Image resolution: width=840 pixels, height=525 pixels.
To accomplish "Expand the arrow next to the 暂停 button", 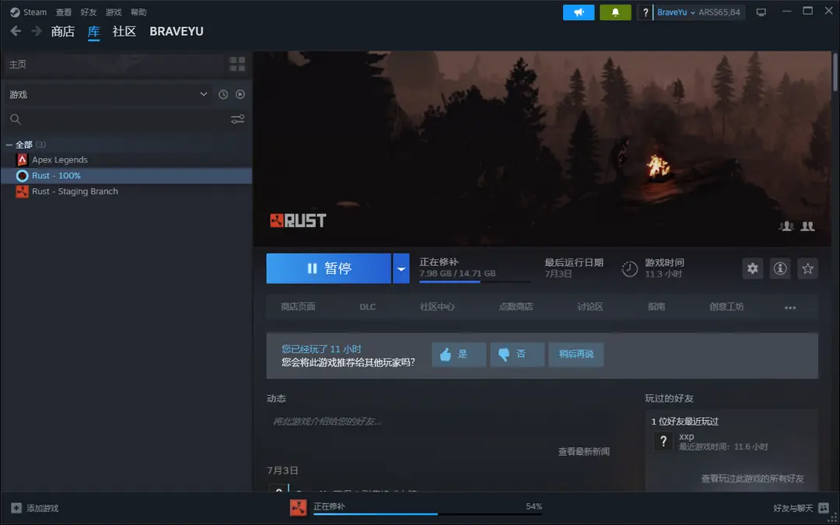I will coord(401,268).
